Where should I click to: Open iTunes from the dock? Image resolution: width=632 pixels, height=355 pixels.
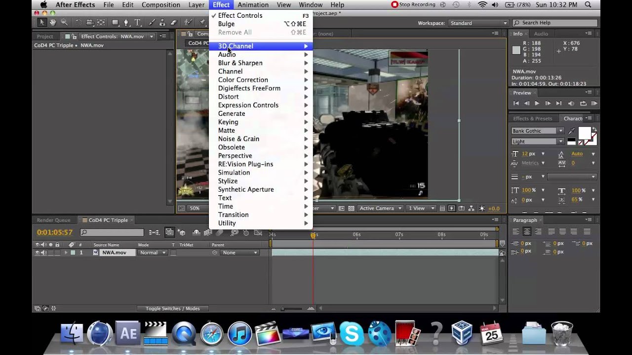tap(239, 333)
